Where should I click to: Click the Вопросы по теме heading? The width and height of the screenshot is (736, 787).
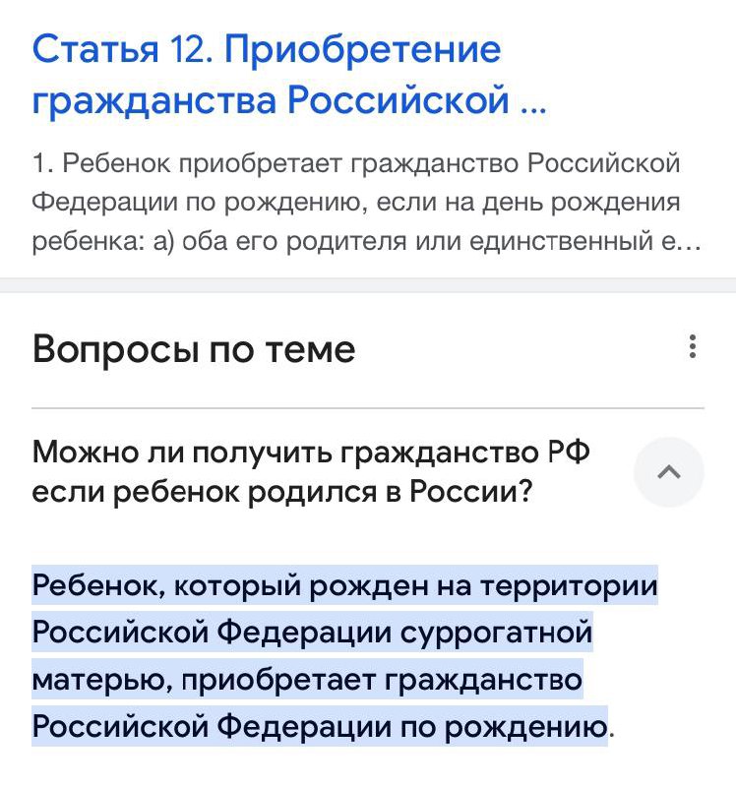coord(194,348)
